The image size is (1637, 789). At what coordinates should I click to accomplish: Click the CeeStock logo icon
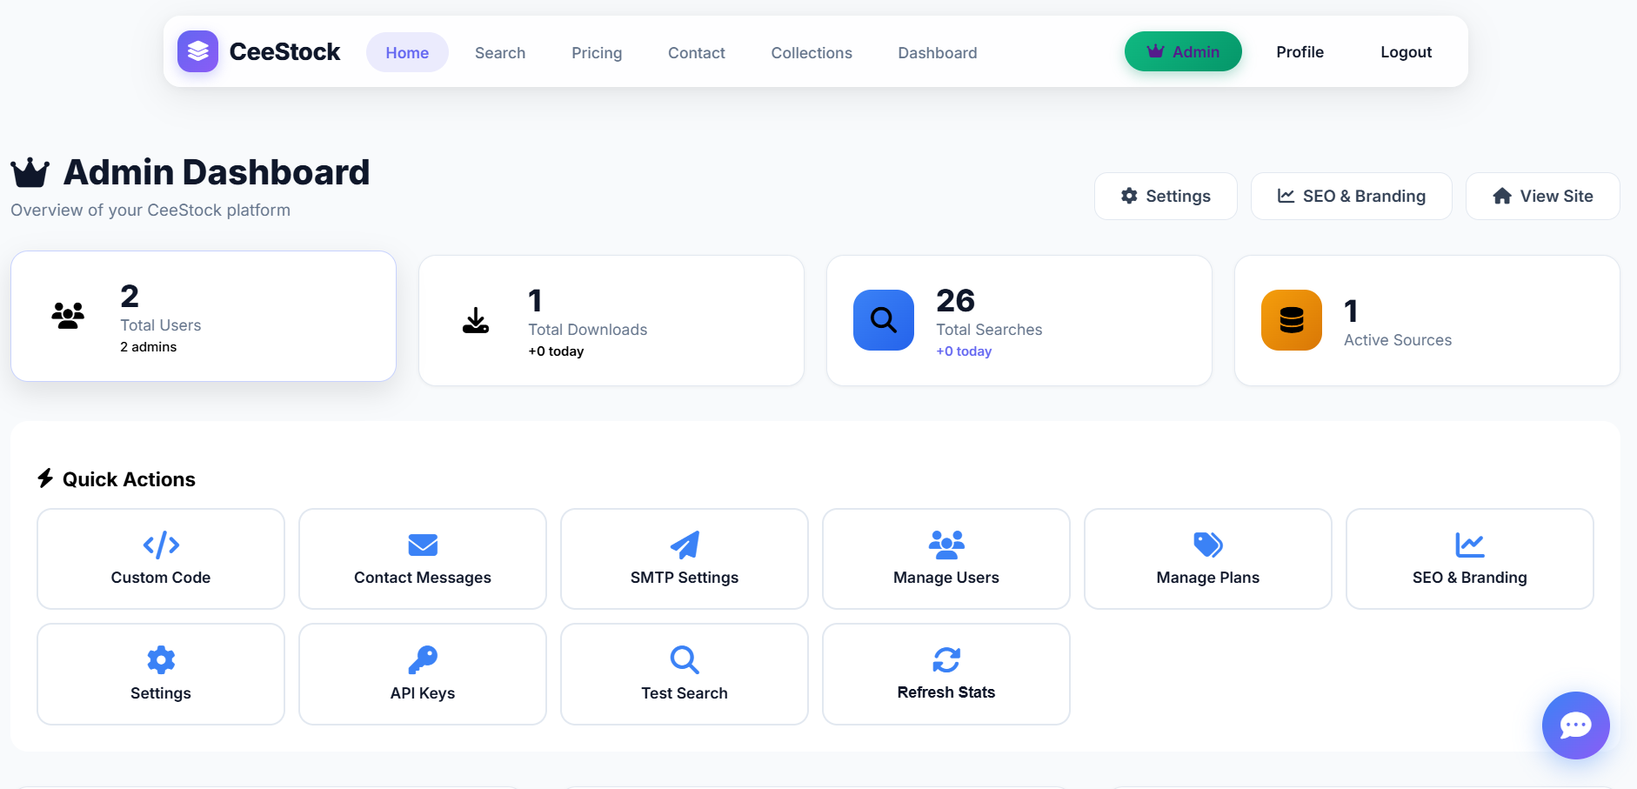click(x=197, y=51)
